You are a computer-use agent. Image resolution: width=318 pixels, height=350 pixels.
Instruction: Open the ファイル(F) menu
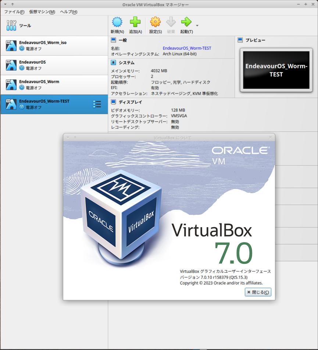pos(14,12)
